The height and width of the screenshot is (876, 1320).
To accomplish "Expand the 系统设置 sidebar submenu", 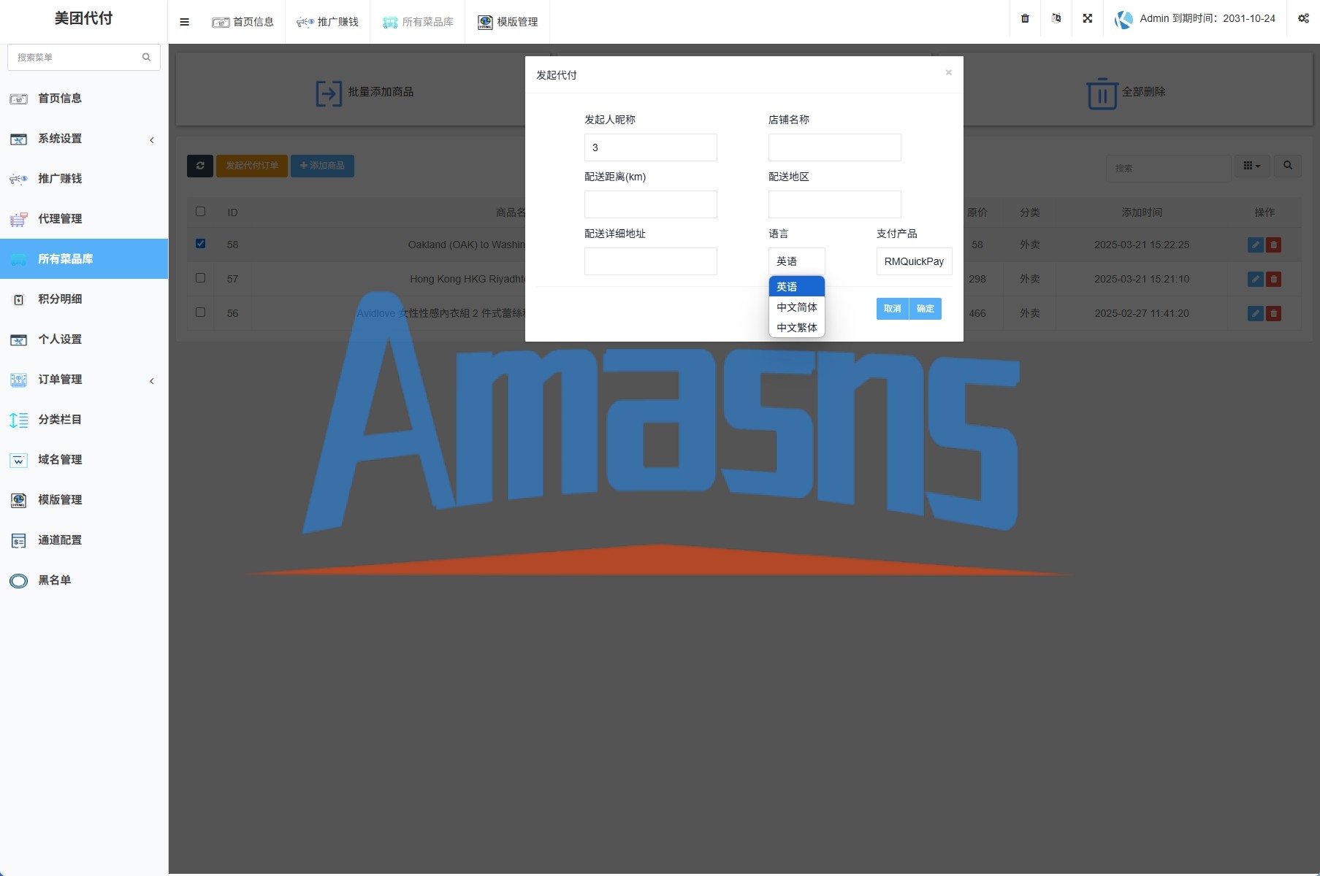I will pyautogui.click(x=84, y=139).
